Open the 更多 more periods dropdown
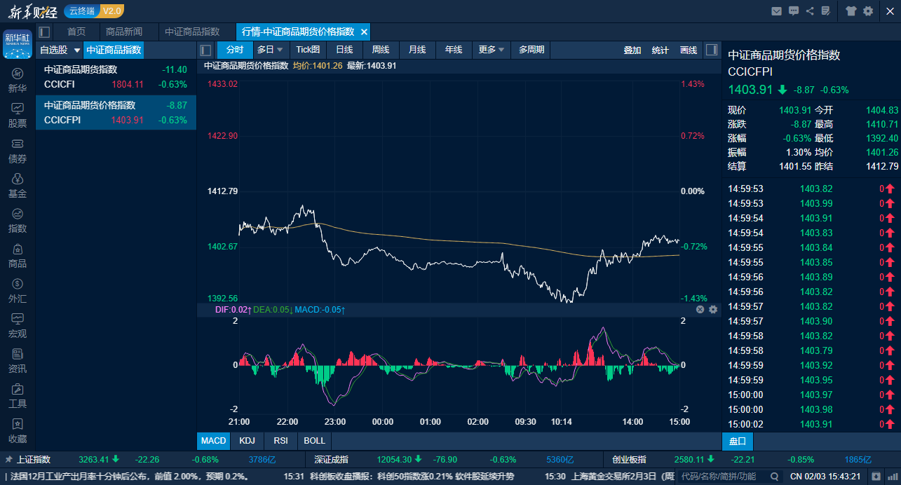 click(492, 50)
